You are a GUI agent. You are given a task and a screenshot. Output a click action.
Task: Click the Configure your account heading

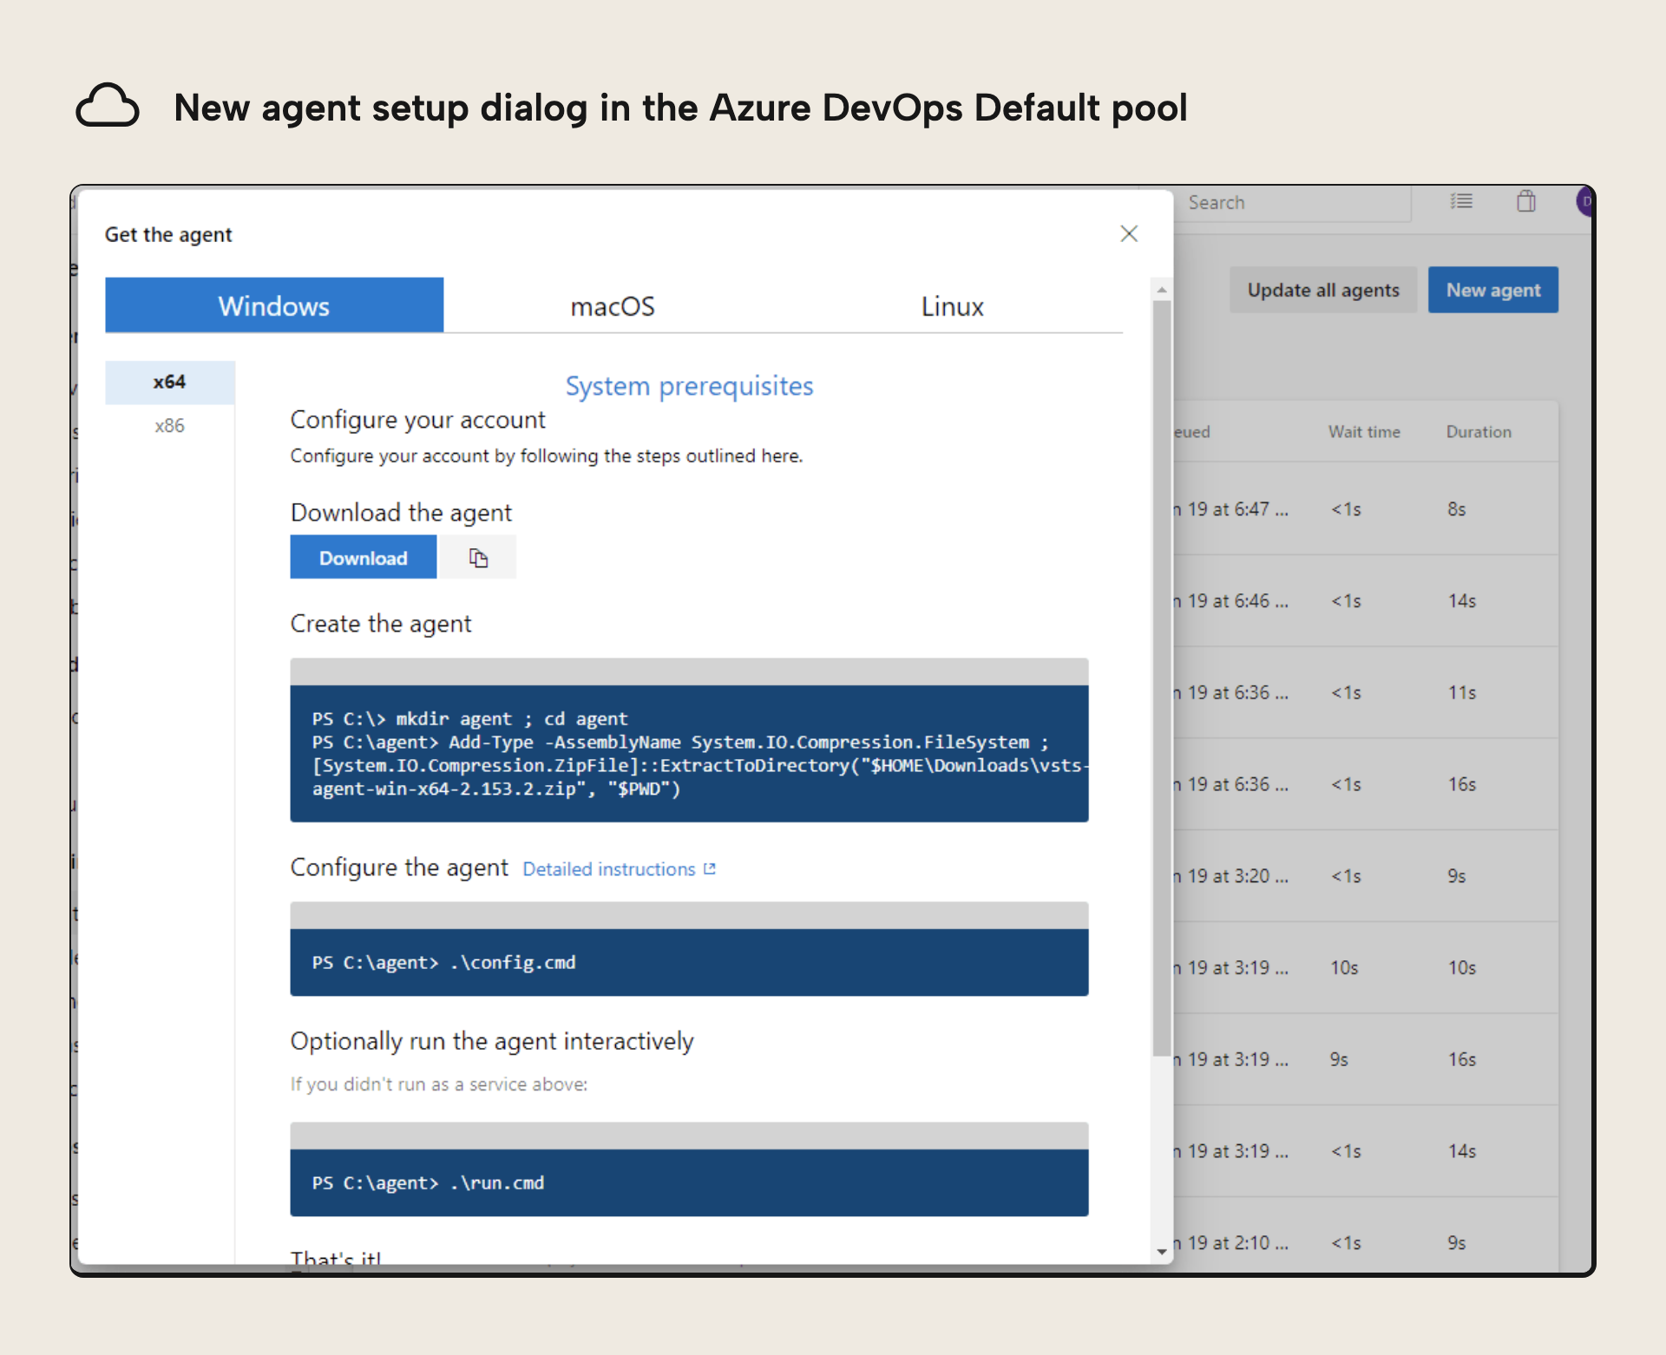pyautogui.click(x=417, y=420)
